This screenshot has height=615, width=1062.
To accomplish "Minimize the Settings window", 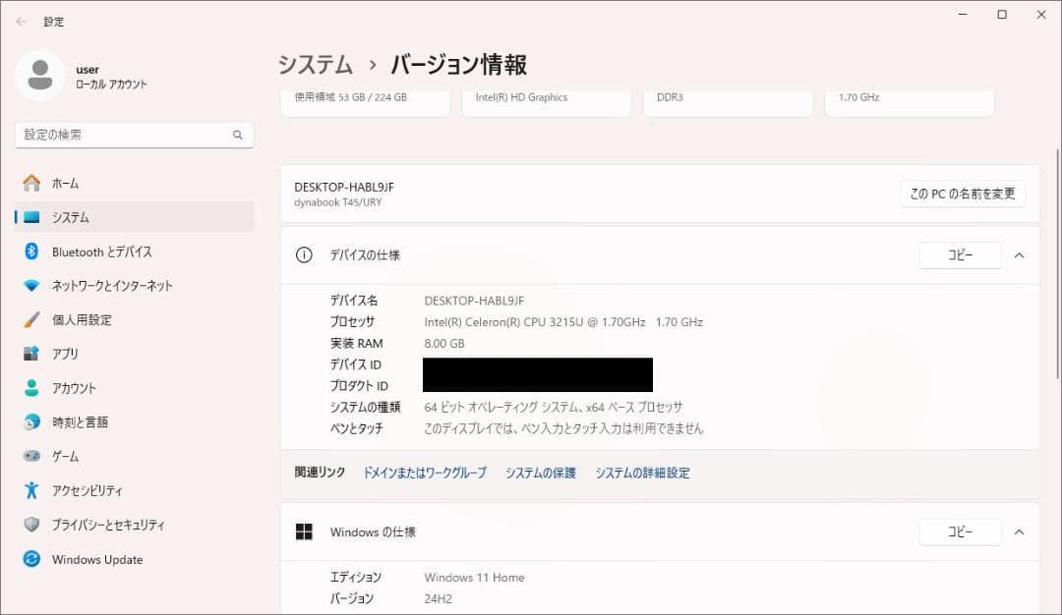I will coord(963,14).
